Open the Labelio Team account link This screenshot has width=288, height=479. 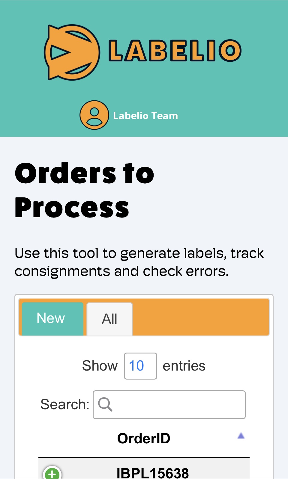click(x=145, y=116)
